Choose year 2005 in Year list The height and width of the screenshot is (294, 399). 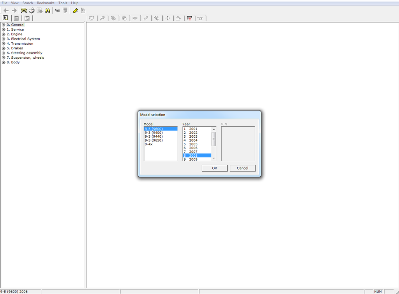click(193, 144)
